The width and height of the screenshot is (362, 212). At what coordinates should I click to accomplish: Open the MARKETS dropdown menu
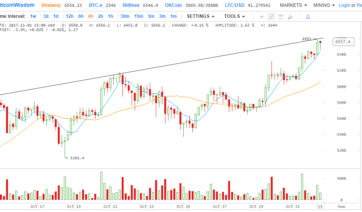pos(293,5)
